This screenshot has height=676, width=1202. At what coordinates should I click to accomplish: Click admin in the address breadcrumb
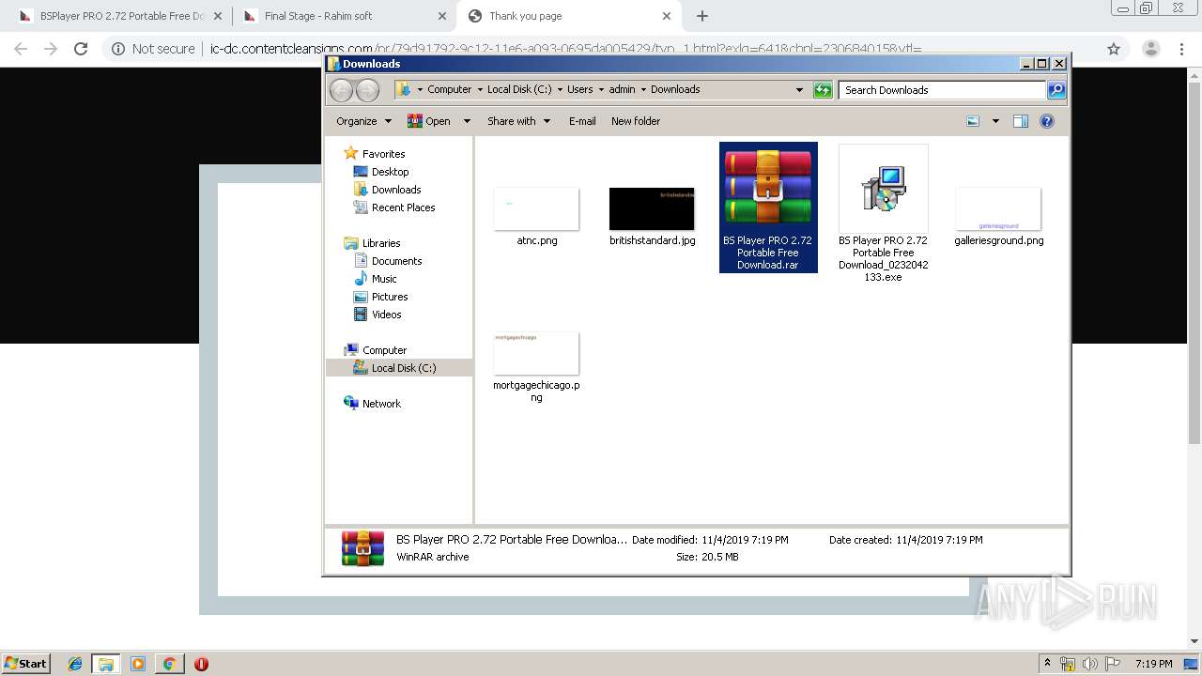point(622,89)
